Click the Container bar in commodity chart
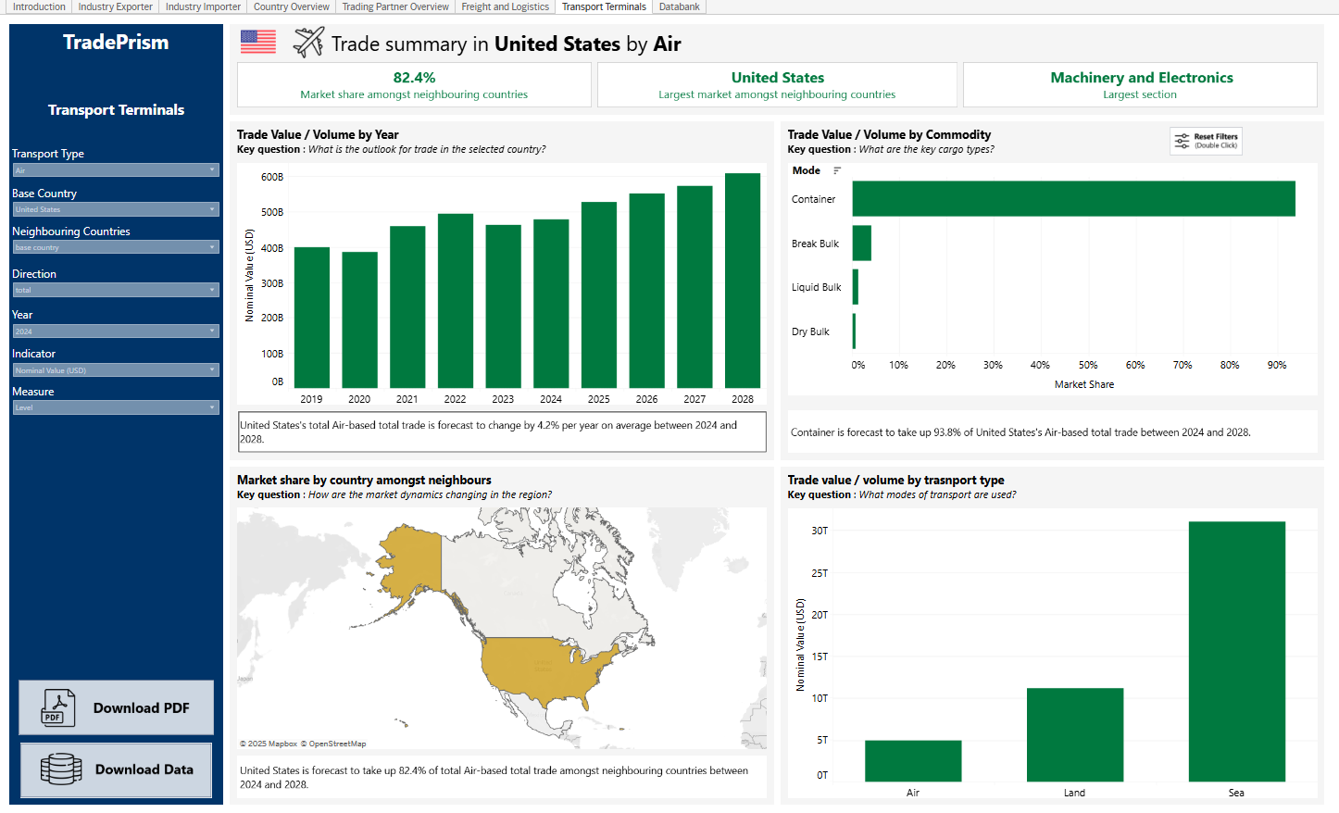The height and width of the screenshot is (813, 1339). [1073, 199]
